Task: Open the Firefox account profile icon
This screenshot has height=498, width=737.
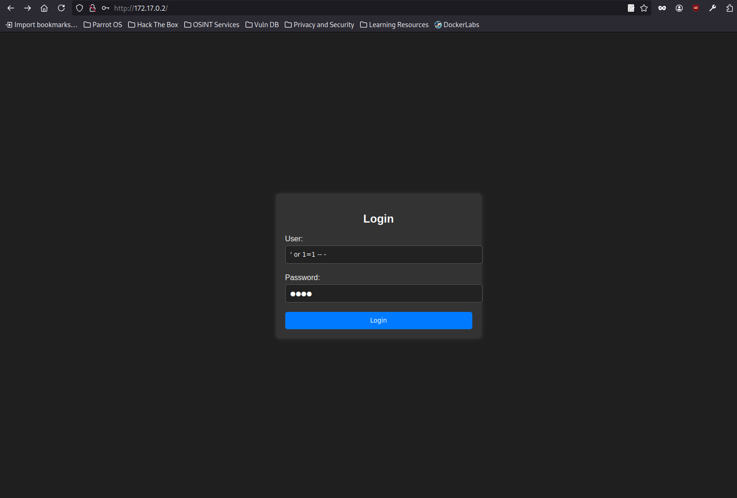Action: coord(679,8)
